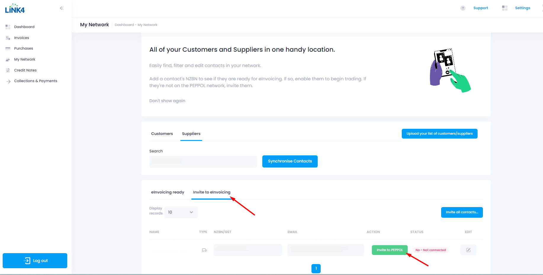Open My Network in sidebar
Viewport: 543px width, 275px height.
pos(25,59)
